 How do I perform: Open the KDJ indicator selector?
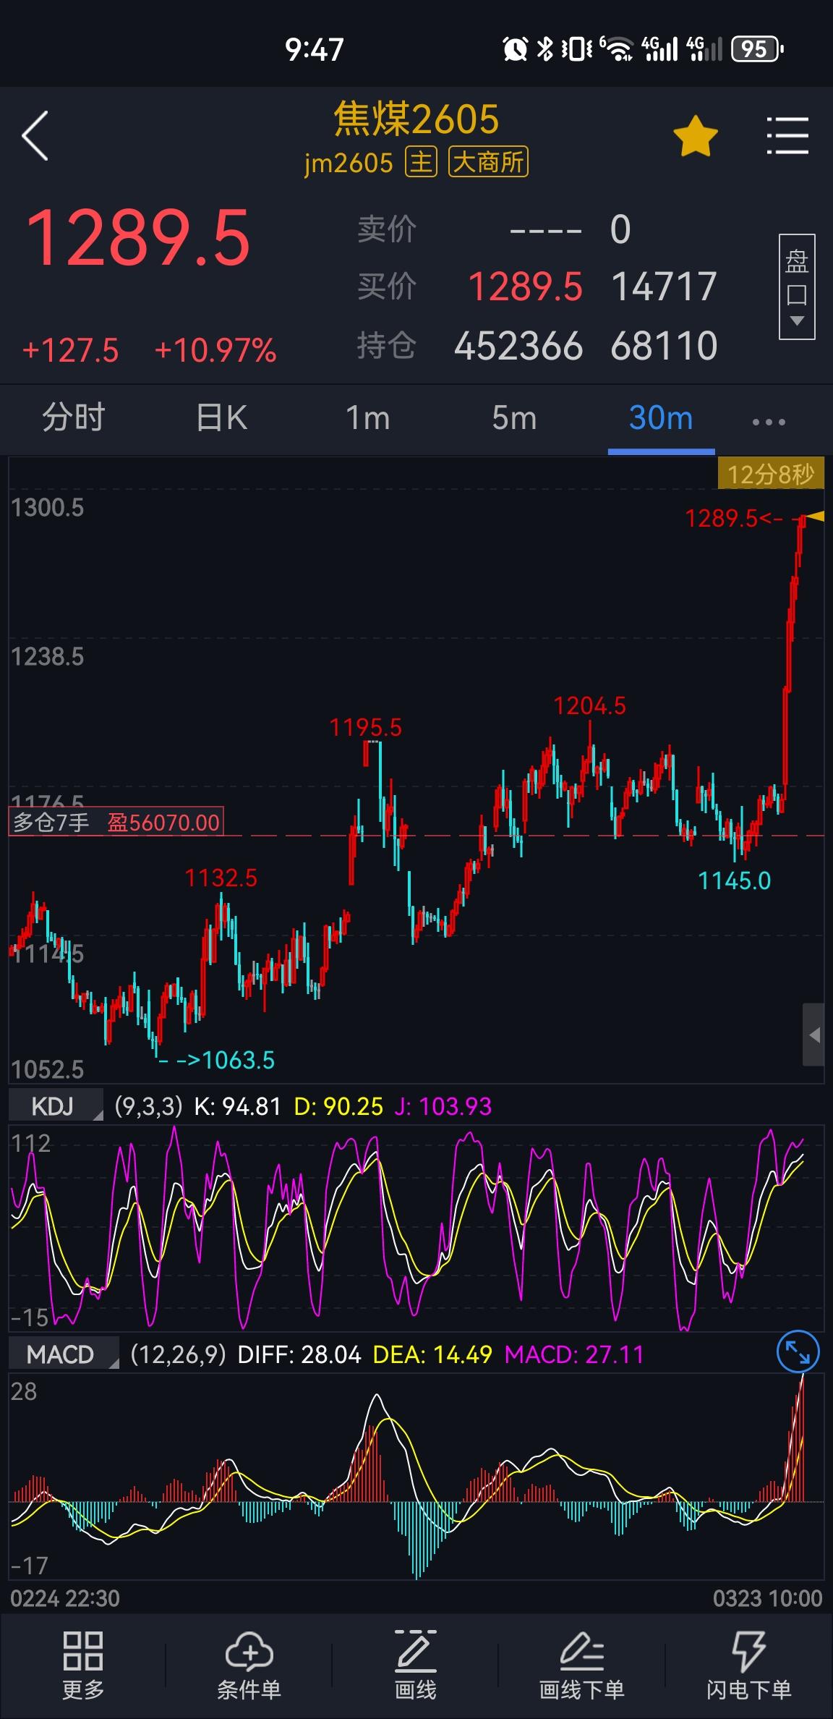click(x=56, y=1106)
